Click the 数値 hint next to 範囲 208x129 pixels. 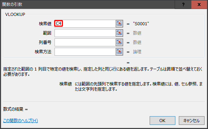137,33
